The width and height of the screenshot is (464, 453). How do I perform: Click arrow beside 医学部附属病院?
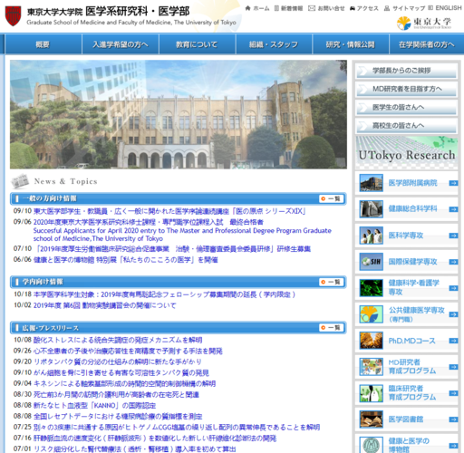(453, 183)
